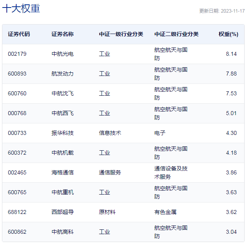The image size is (247, 246).
Task: Select security code 002179
Action: click(x=17, y=54)
